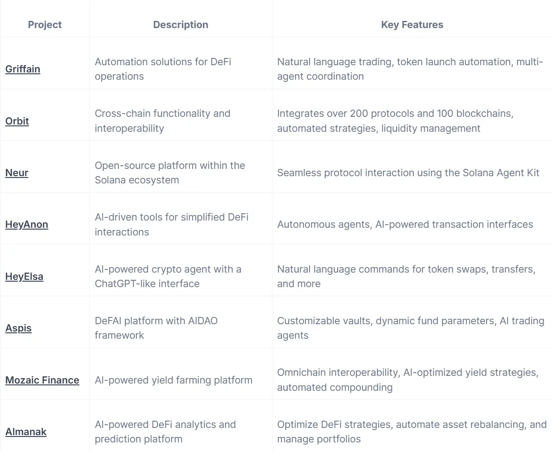Select Orbit's key features text cell

pos(395,121)
